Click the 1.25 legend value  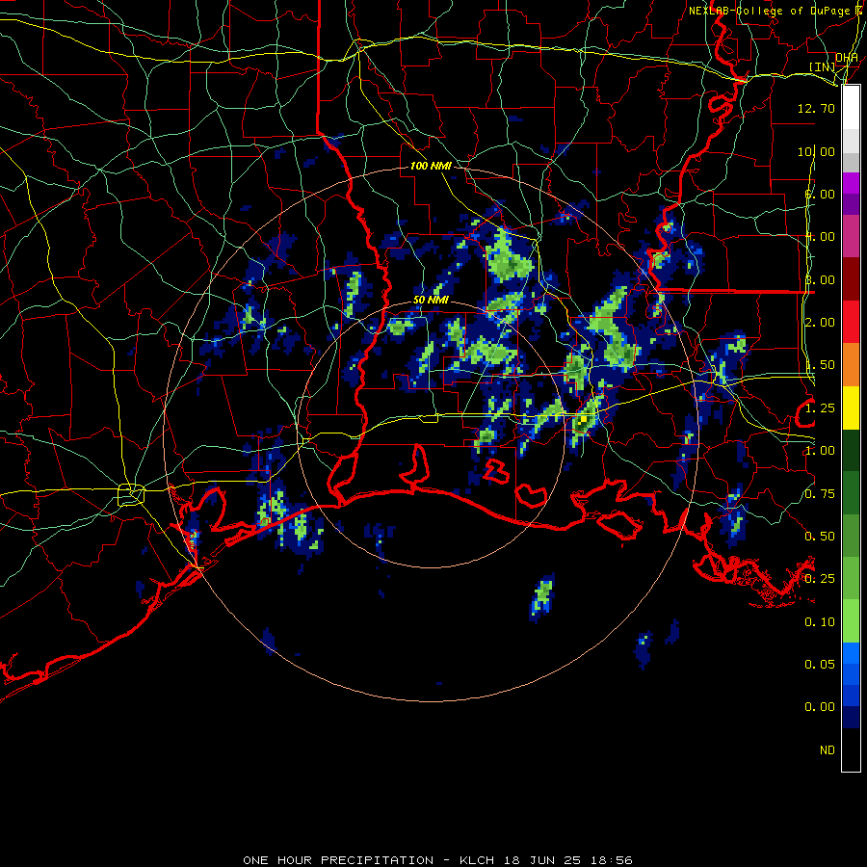(x=820, y=408)
